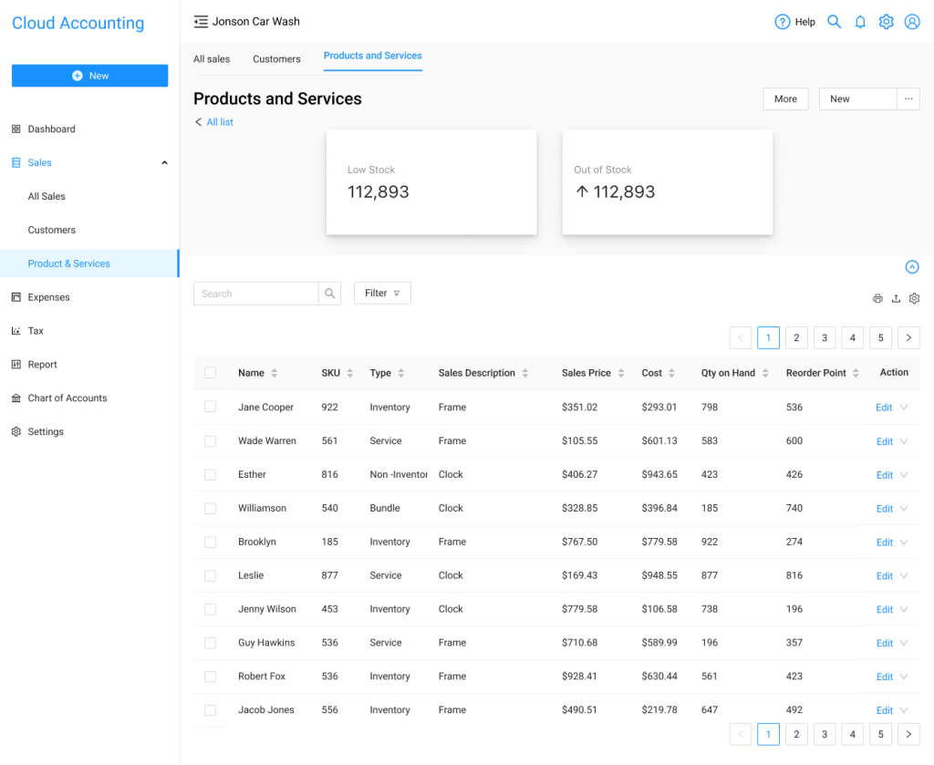Click in the product search input field

click(x=256, y=294)
